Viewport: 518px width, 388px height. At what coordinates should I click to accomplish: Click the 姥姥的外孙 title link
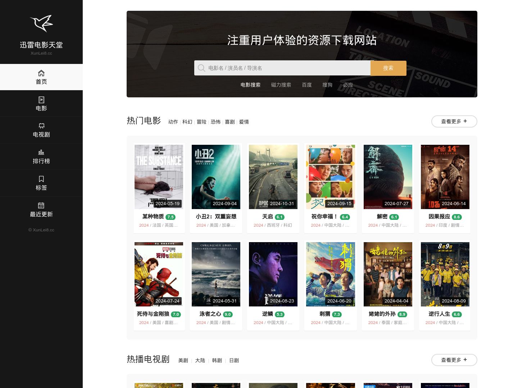tap(382, 314)
